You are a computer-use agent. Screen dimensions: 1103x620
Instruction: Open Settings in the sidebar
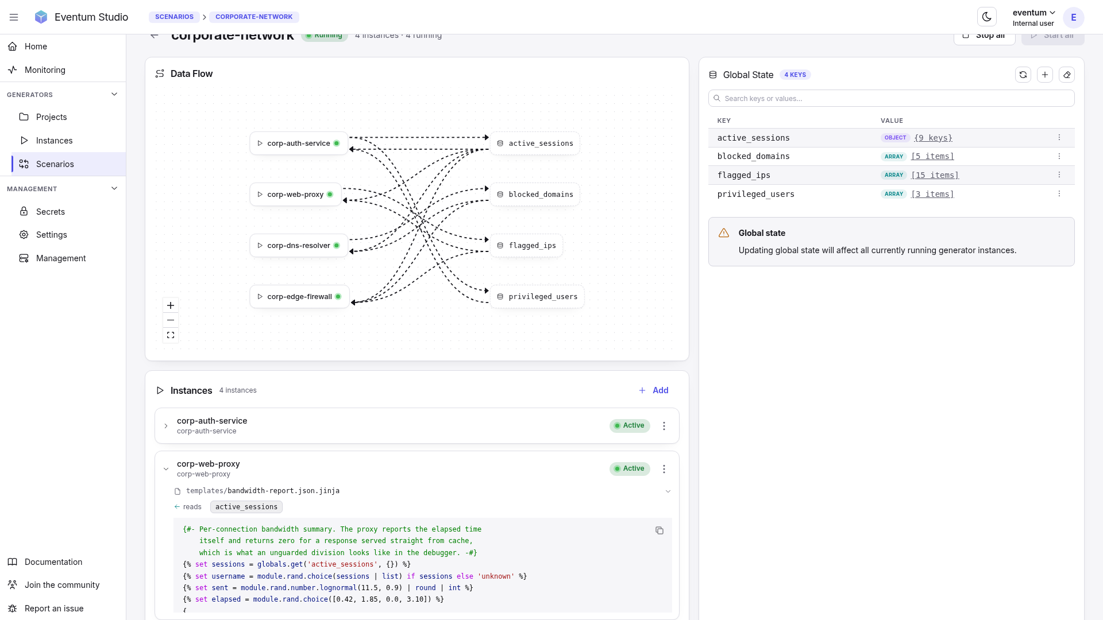(69, 235)
